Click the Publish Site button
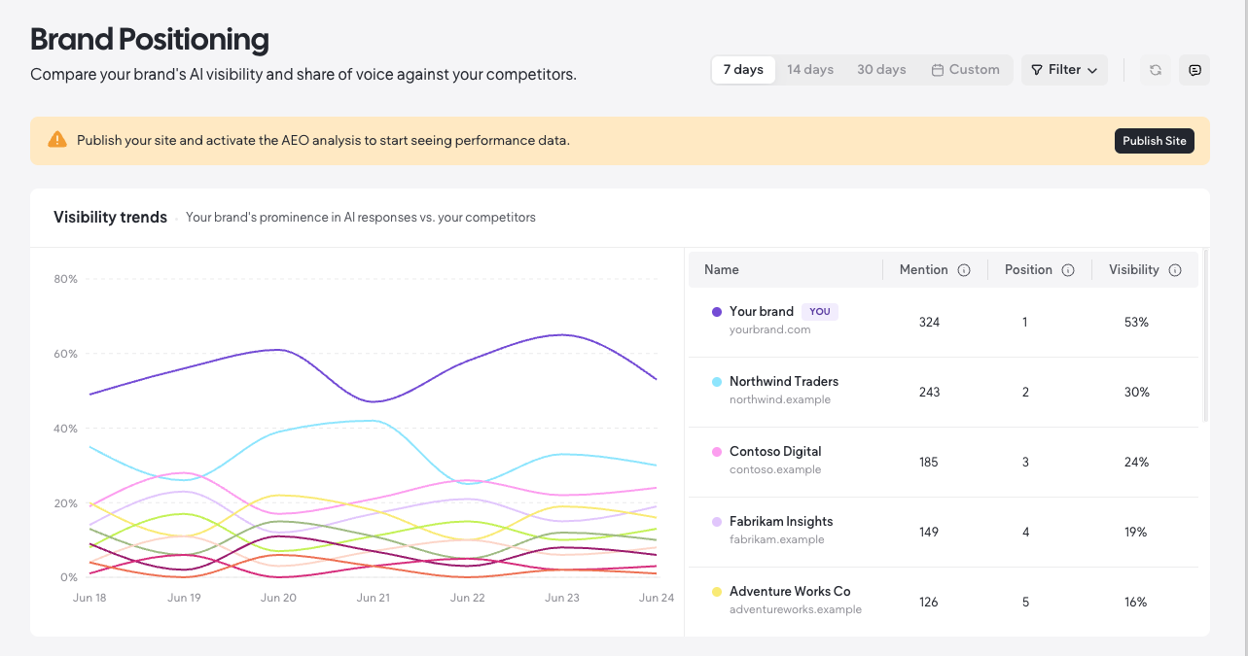 click(x=1155, y=141)
